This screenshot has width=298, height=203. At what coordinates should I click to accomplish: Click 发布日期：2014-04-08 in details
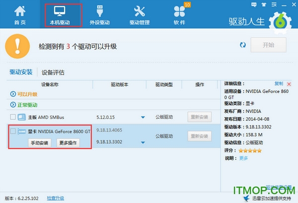click(247, 119)
